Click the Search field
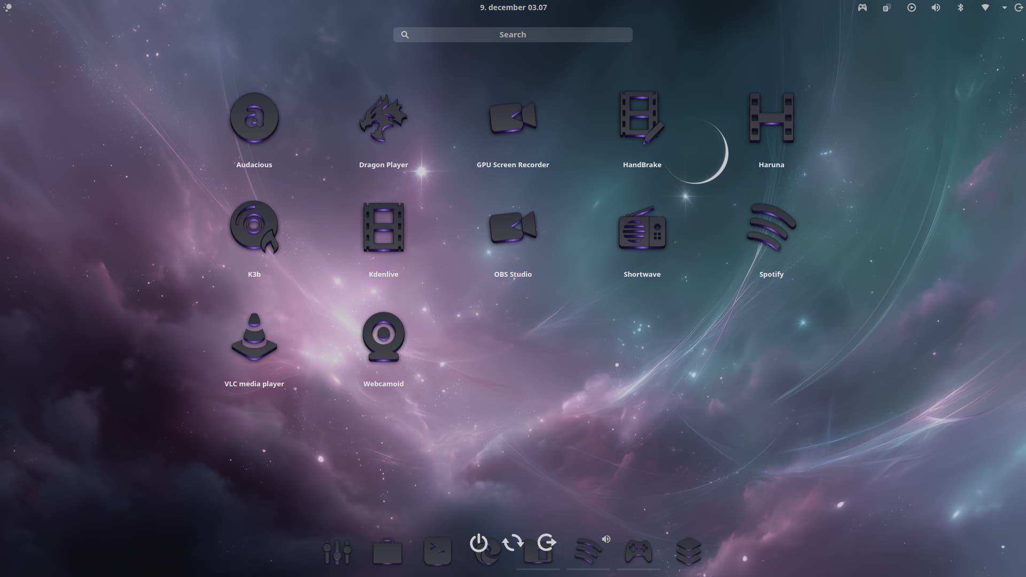 click(512, 35)
